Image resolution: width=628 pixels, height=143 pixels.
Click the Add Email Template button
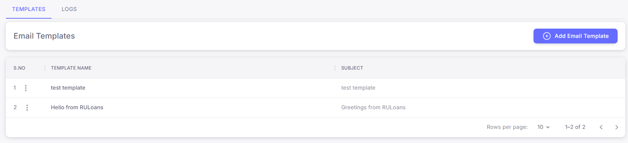[575, 36]
